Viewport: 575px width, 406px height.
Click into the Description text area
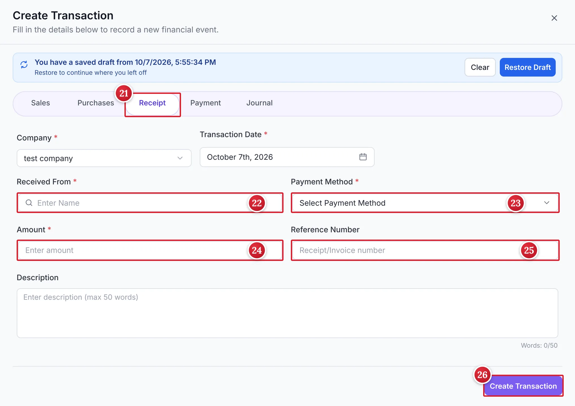click(x=287, y=313)
